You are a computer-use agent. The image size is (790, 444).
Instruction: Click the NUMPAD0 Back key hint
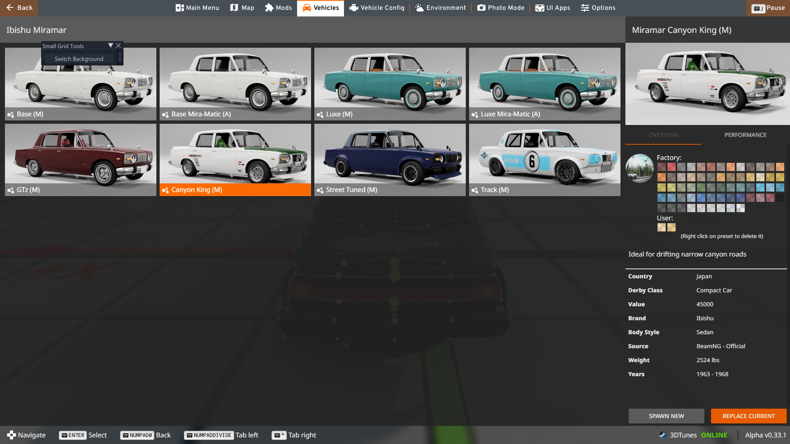click(145, 435)
